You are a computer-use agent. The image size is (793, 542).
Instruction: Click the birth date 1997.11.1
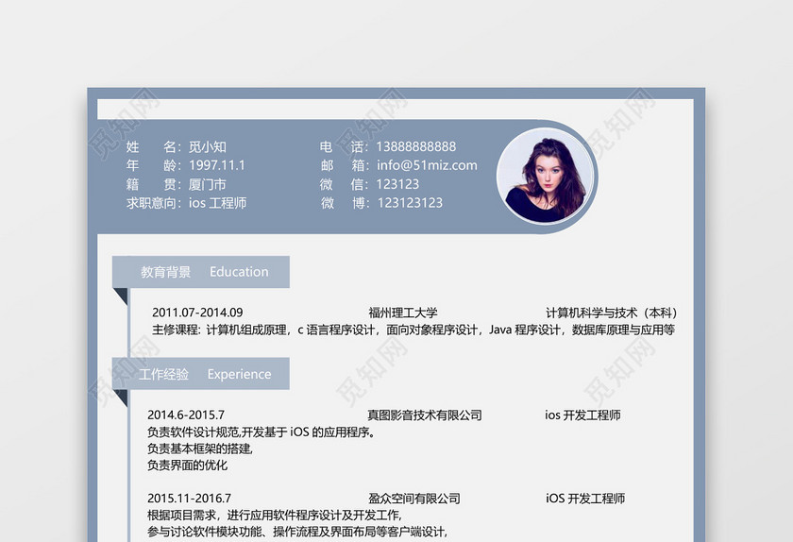217,165
